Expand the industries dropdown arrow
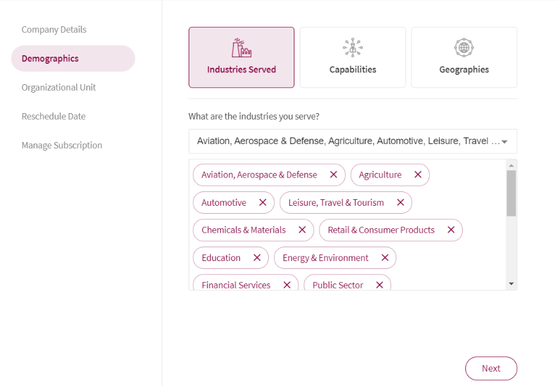This screenshot has width=558, height=386. coord(504,142)
